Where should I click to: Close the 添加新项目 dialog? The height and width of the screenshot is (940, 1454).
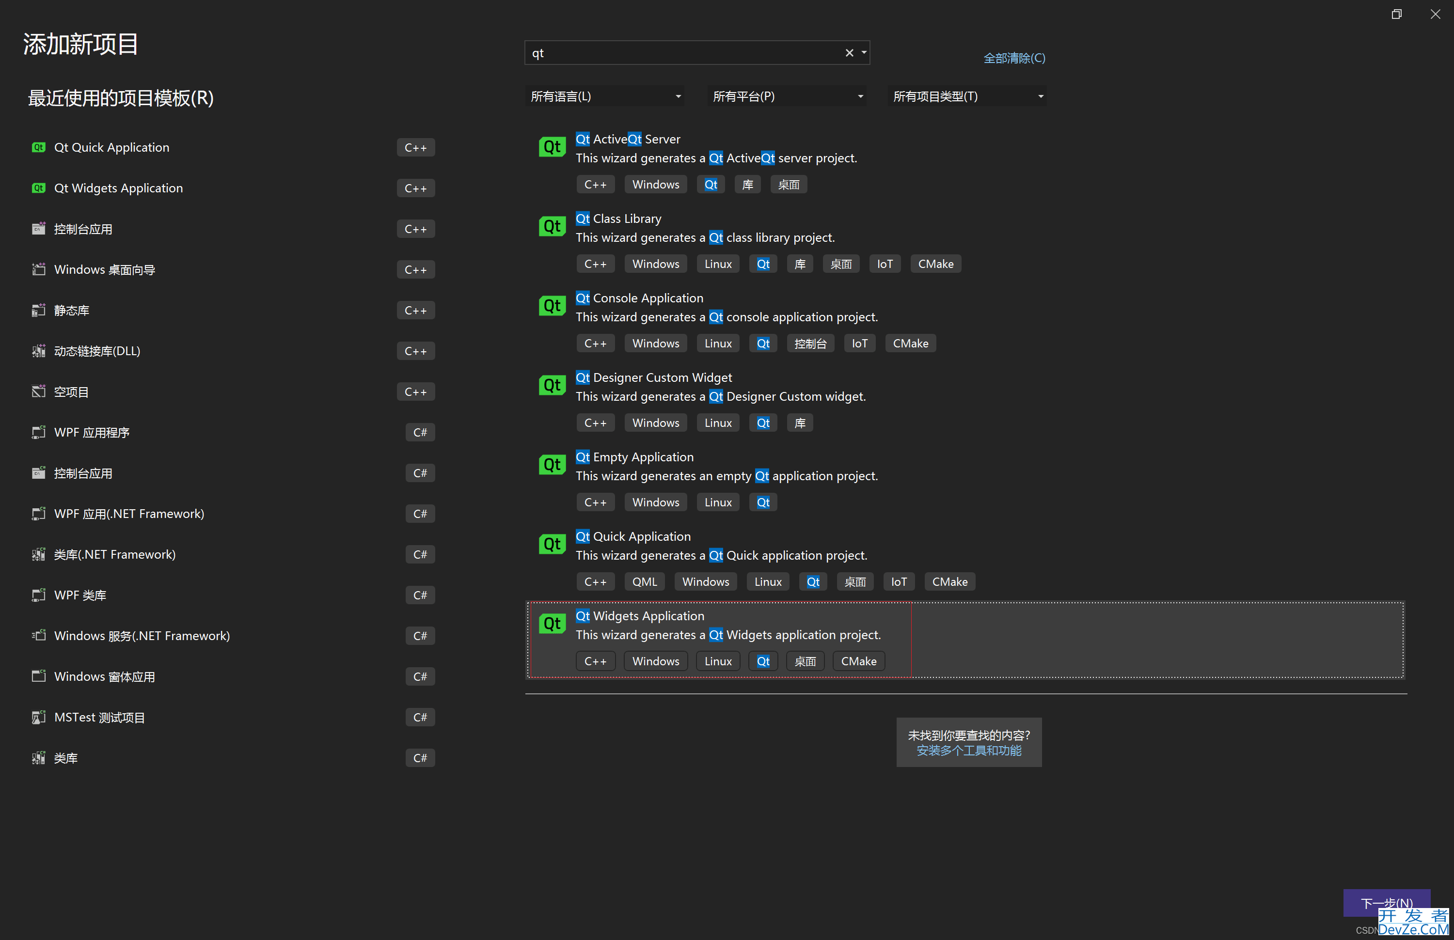coord(1435,14)
